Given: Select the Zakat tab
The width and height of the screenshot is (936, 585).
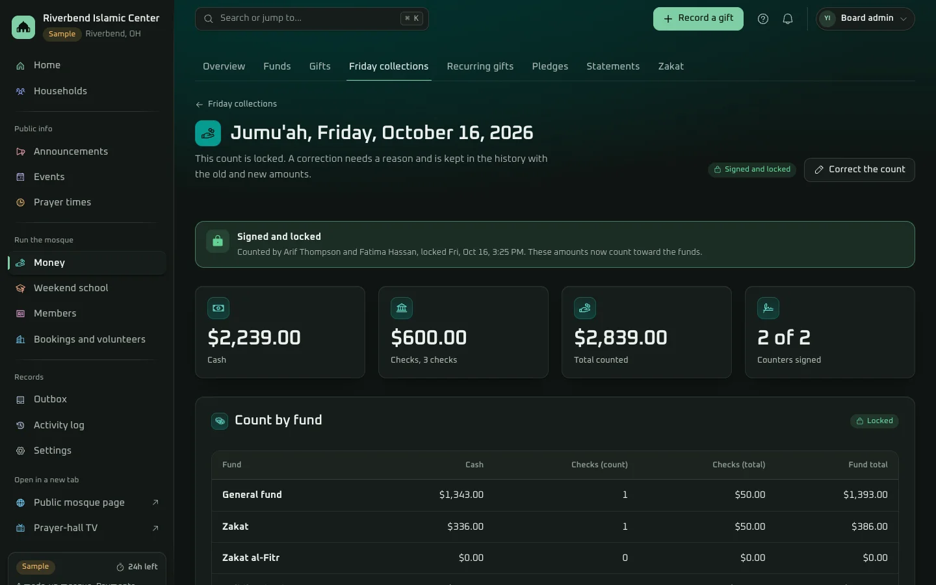Looking at the screenshot, I should 671,66.
